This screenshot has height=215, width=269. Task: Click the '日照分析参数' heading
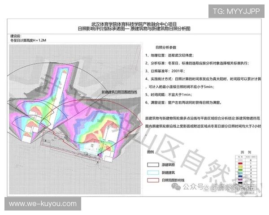pos(166,47)
